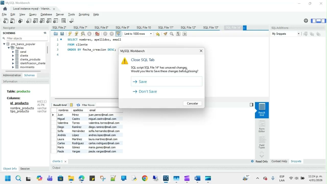
Task: Toggle result grid wrap cell icon
Action: [x=72, y=105]
